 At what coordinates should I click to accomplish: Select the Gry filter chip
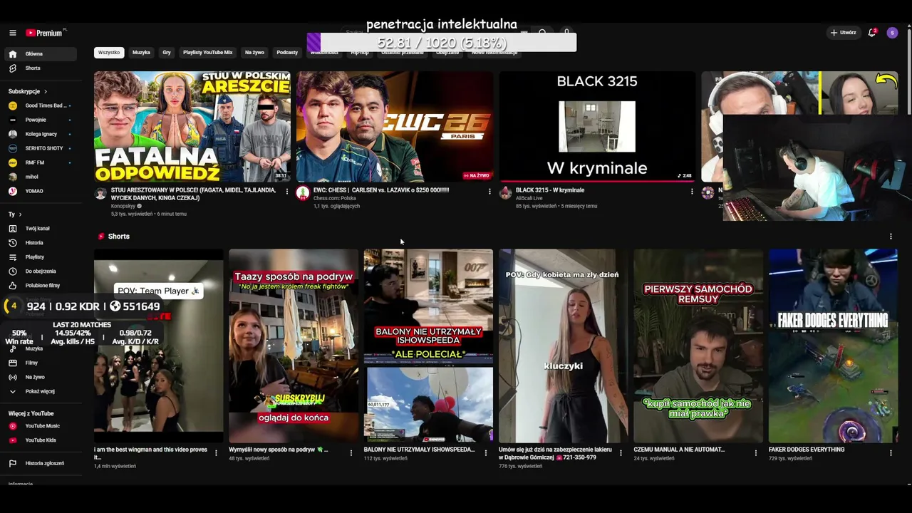pos(167,53)
